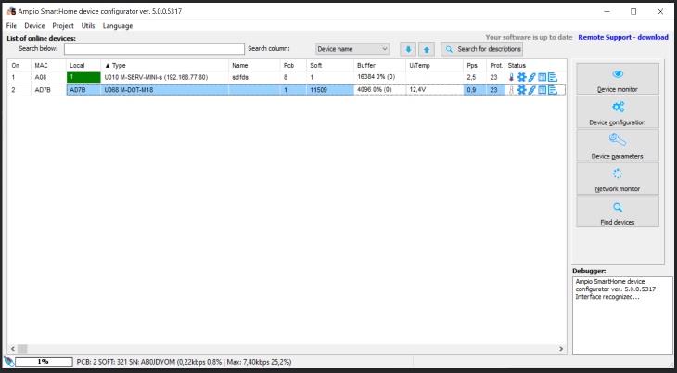This screenshot has height=373, width=677.
Task: Focus the Search below input field
Action: (154, 49)
